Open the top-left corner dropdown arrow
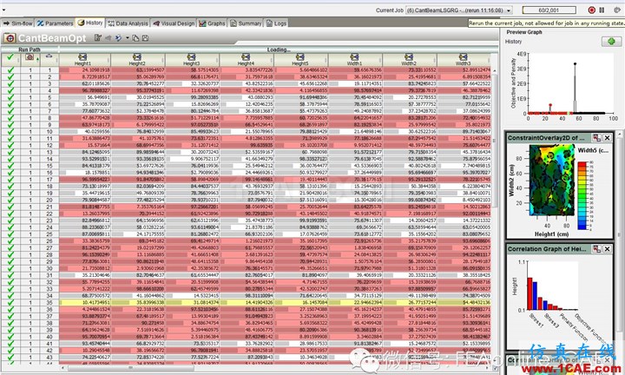Viewport: 625px width, 375px height. (3, 10)
